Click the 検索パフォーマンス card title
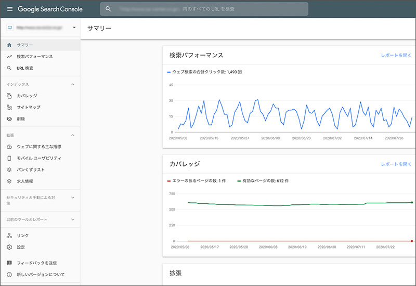Screen dimensions: 416x286 (x=197, y=55)
